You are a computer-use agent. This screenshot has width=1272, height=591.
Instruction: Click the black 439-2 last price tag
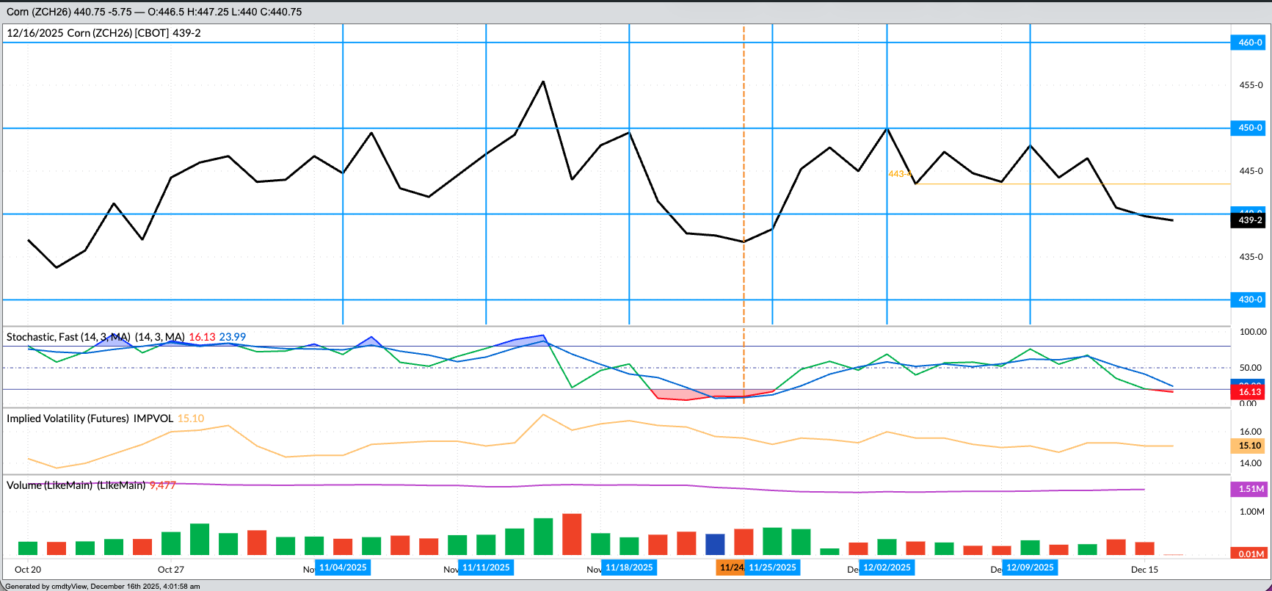point(1250,220)
